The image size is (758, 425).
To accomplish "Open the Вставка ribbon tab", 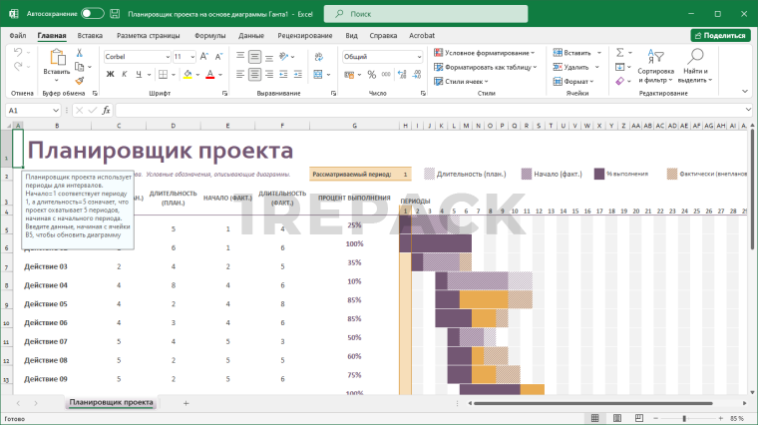I will point(90,35).
